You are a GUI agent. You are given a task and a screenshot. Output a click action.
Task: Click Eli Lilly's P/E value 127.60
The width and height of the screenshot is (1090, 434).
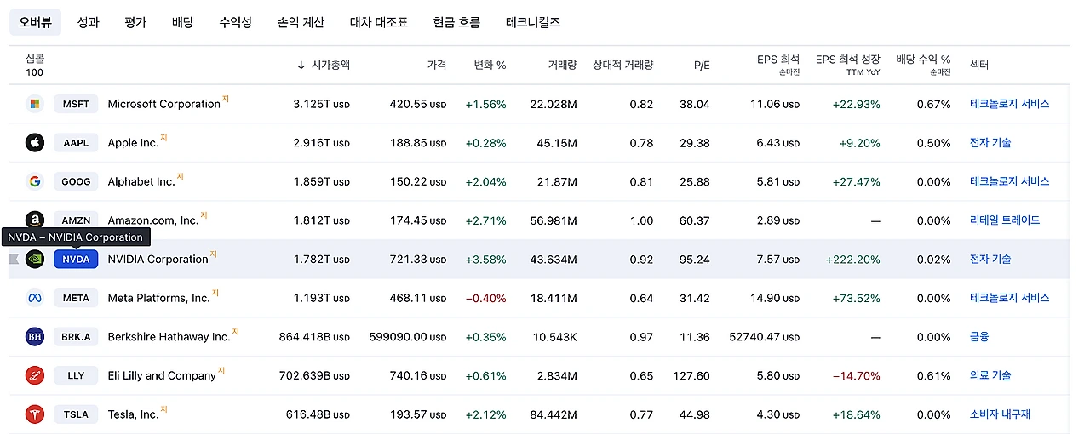tap(691, 375)
